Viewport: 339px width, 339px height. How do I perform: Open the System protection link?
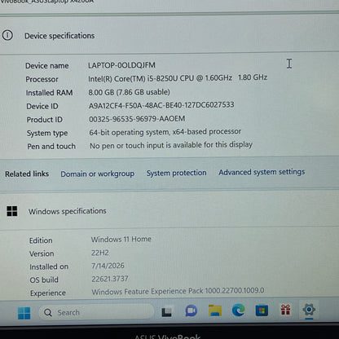177,173
